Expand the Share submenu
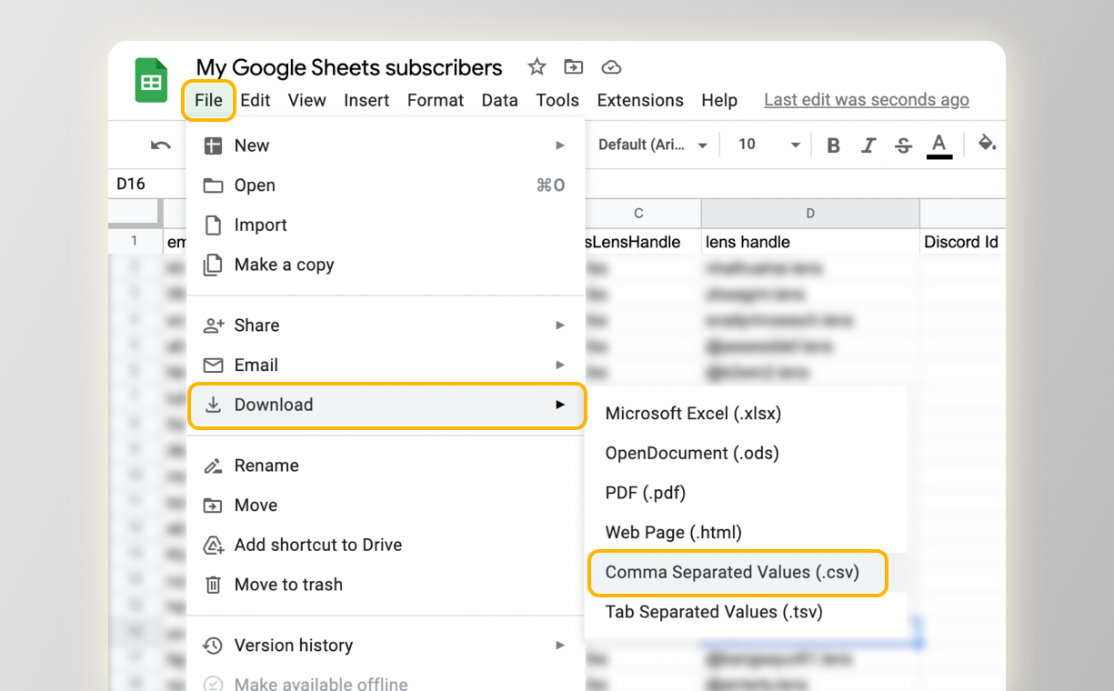This screenshot has width=1114, height=691. click(x=386, y=325)
